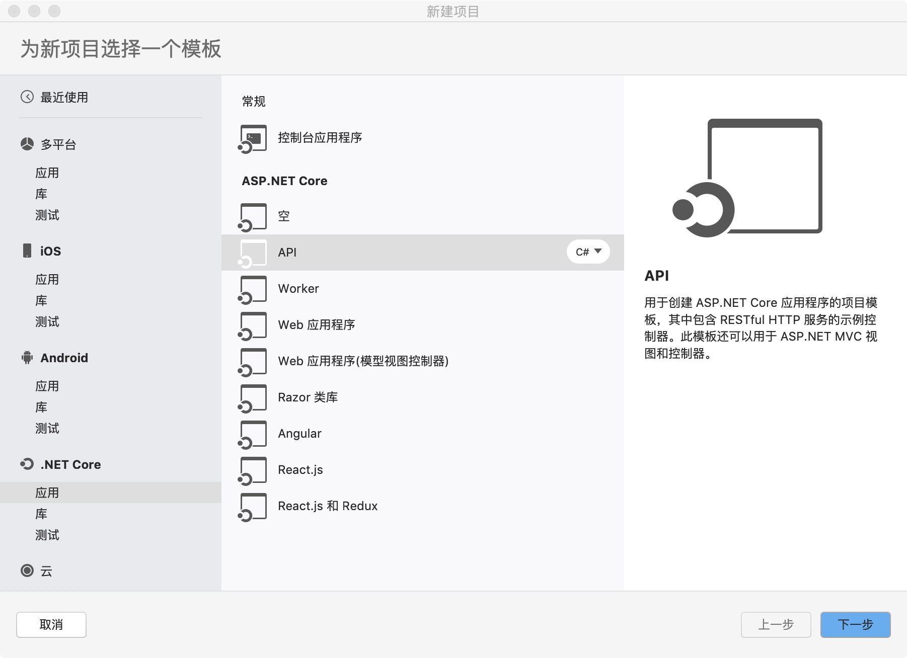Choose the Worker template

point(423,289)
